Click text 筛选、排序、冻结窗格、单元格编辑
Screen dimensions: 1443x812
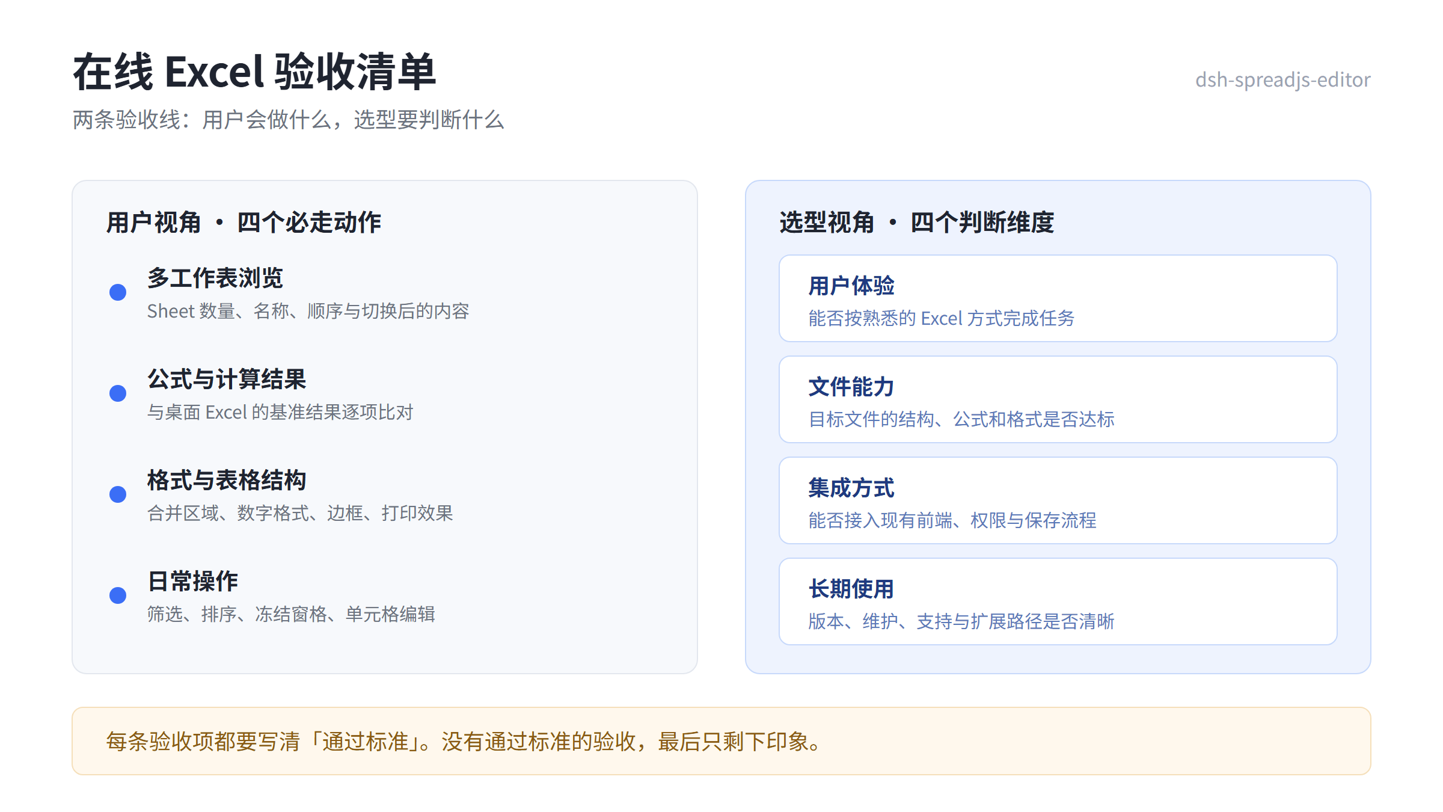point(291,614)
